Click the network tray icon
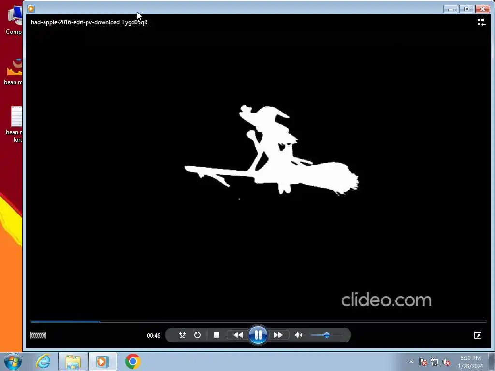495x371 pixels. pos(435,362)
